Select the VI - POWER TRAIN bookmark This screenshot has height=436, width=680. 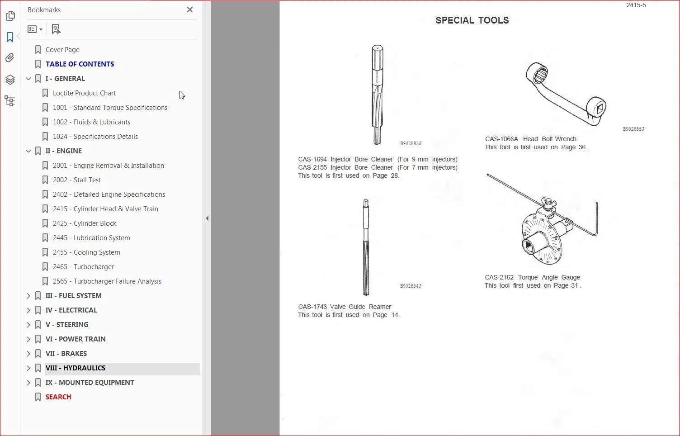76,339
